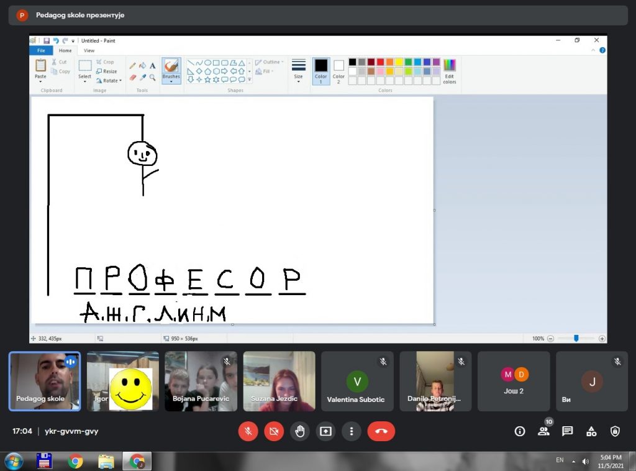Unmute the microphone
The height and width of the screenshot is (471, 636).
pos(248,431)
